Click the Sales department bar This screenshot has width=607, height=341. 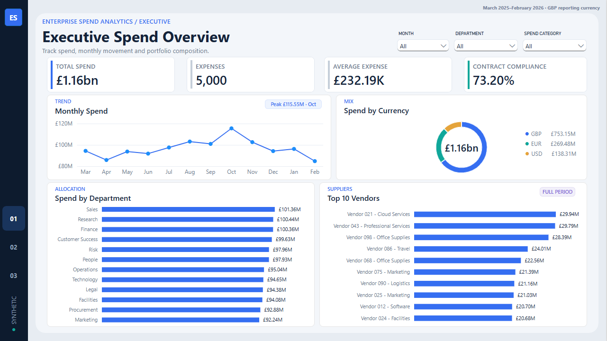coord(188,209)
